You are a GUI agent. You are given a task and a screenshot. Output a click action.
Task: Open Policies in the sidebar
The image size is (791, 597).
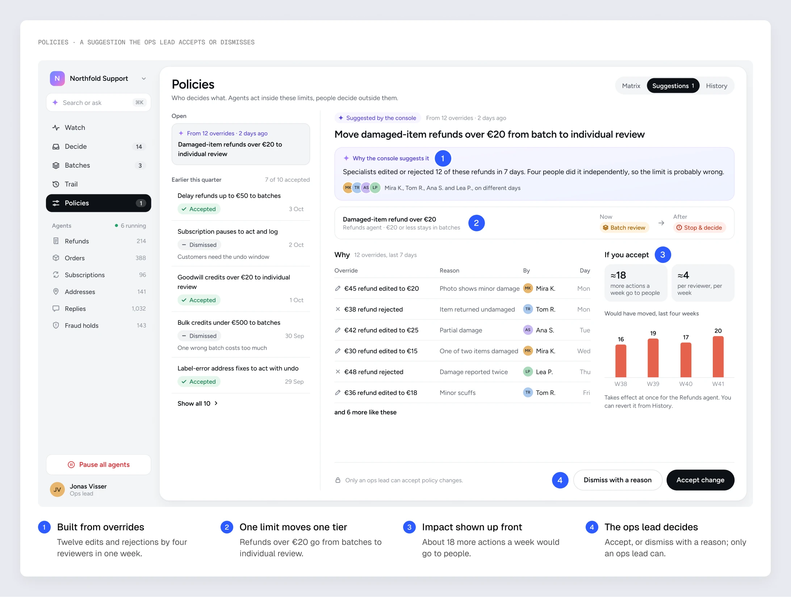click(99, 203)
